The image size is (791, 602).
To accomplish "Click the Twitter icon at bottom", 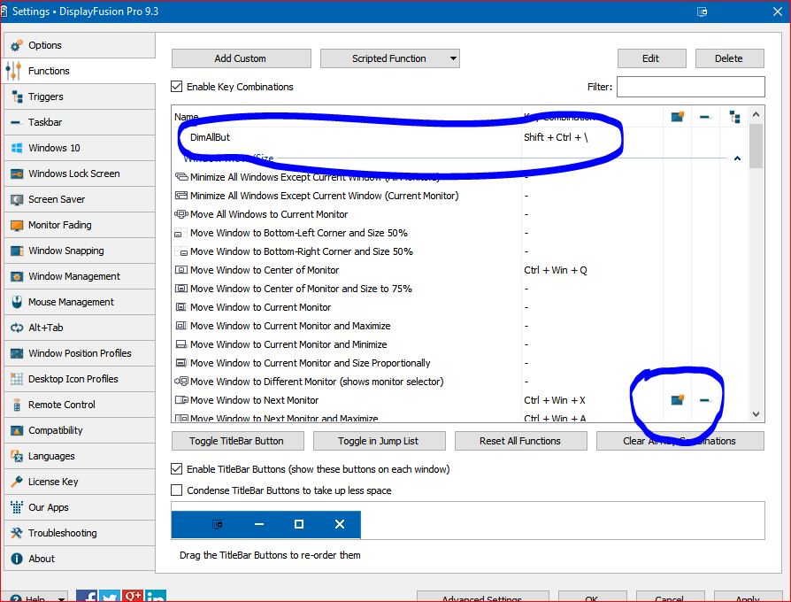I will (110, 597).
